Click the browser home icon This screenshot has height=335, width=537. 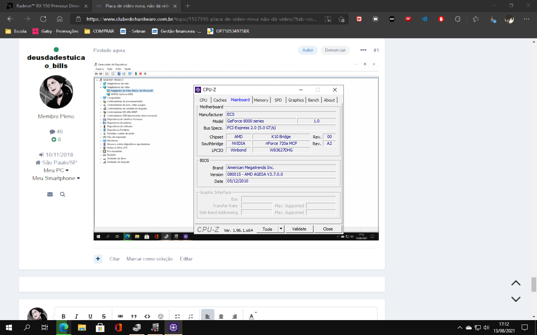(x=60, y=19)
